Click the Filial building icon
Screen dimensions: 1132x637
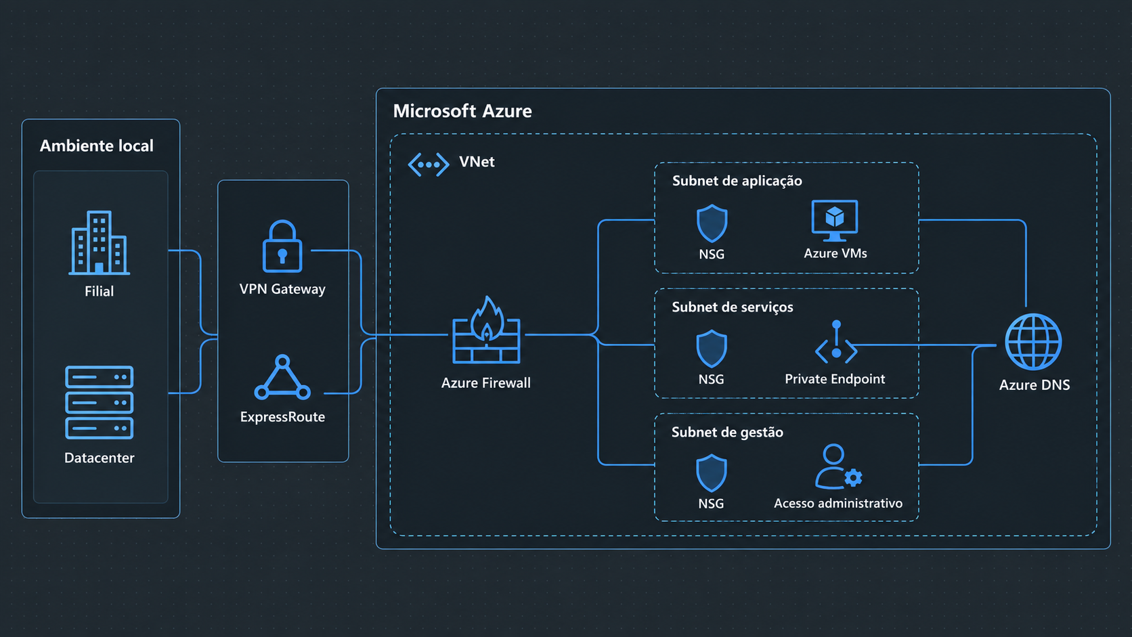[x=99, y=242]
